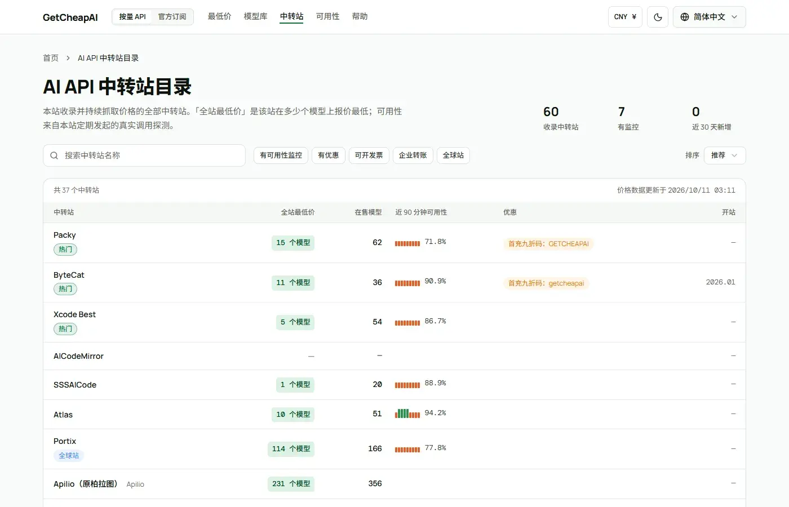
Task: Open Apilio（原柏拉图） relay row
Action: (x=394, y=484)
